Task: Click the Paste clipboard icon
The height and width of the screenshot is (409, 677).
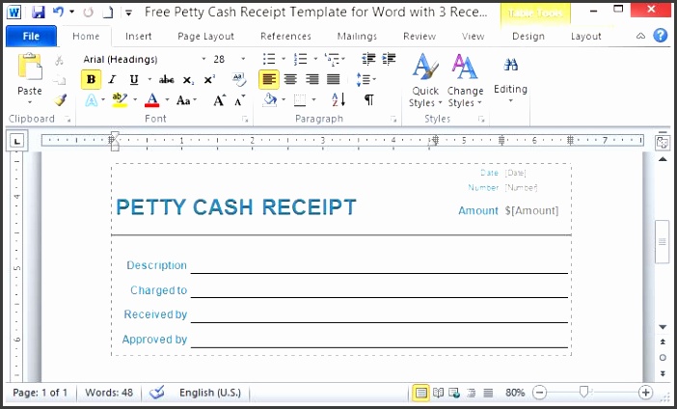Action: [x=30, y=69]
